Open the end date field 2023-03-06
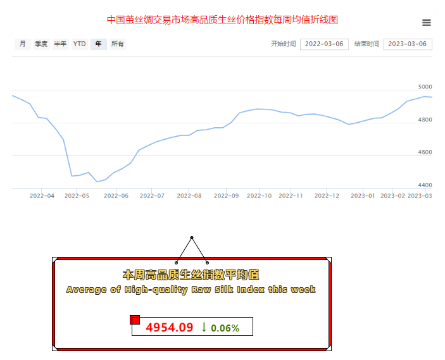This screenshot has height=360, width=445. coord(408,44)
